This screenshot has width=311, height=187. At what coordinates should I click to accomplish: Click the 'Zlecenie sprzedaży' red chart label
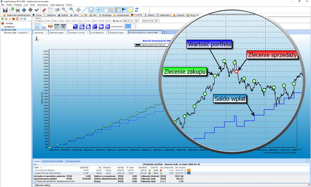pyautogui.click(x=266, y=55)
